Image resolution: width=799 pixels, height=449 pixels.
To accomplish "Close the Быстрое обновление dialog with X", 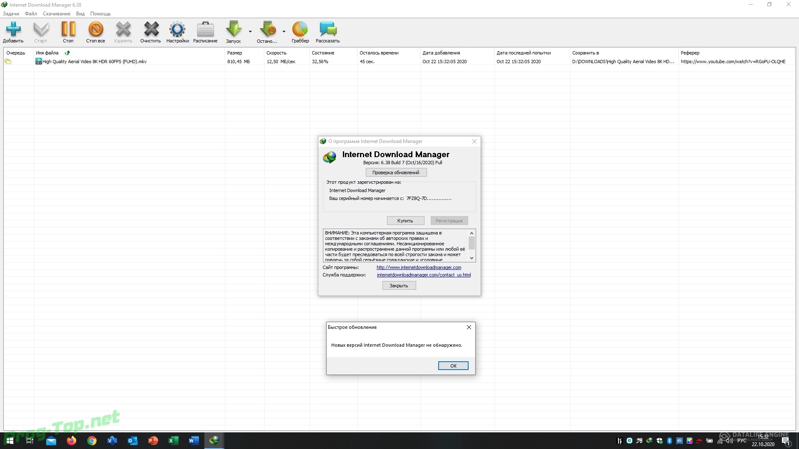I will pos(469,327).
